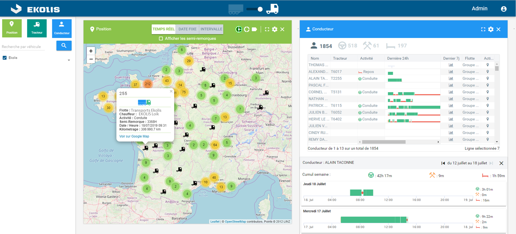Select the CINDY RU... driver row

[x=401, y=133]
